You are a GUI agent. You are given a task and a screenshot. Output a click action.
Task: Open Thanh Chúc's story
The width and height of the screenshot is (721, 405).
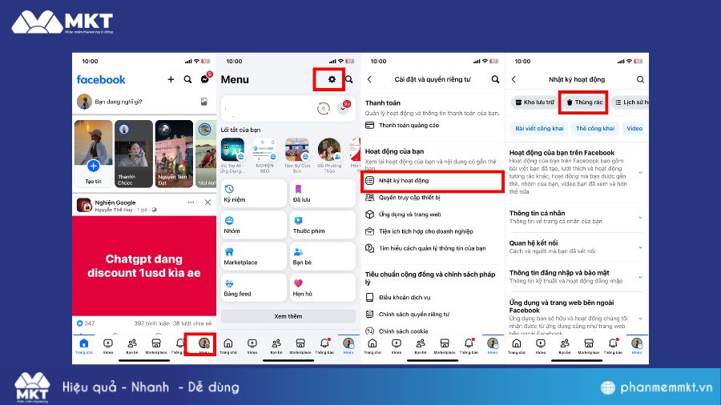point(133,154)
